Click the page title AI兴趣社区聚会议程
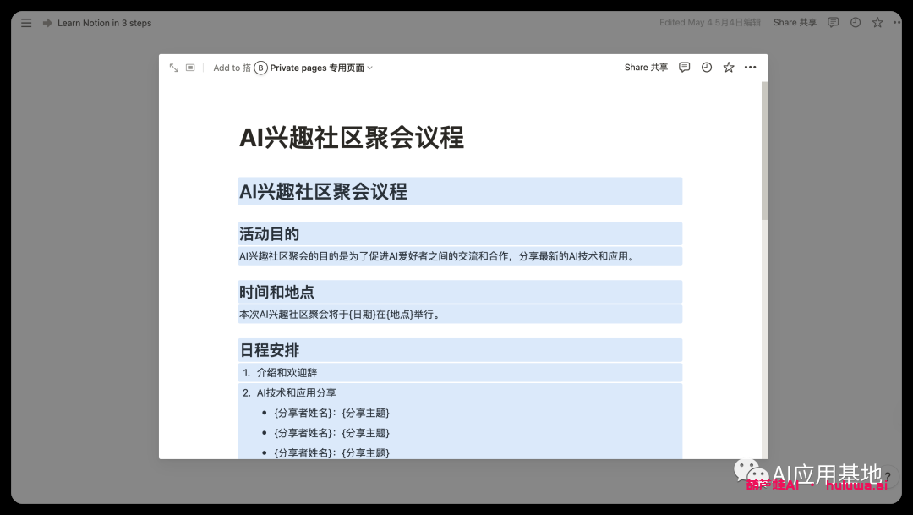This screenshot has height=515, width=913. [352, 138]
